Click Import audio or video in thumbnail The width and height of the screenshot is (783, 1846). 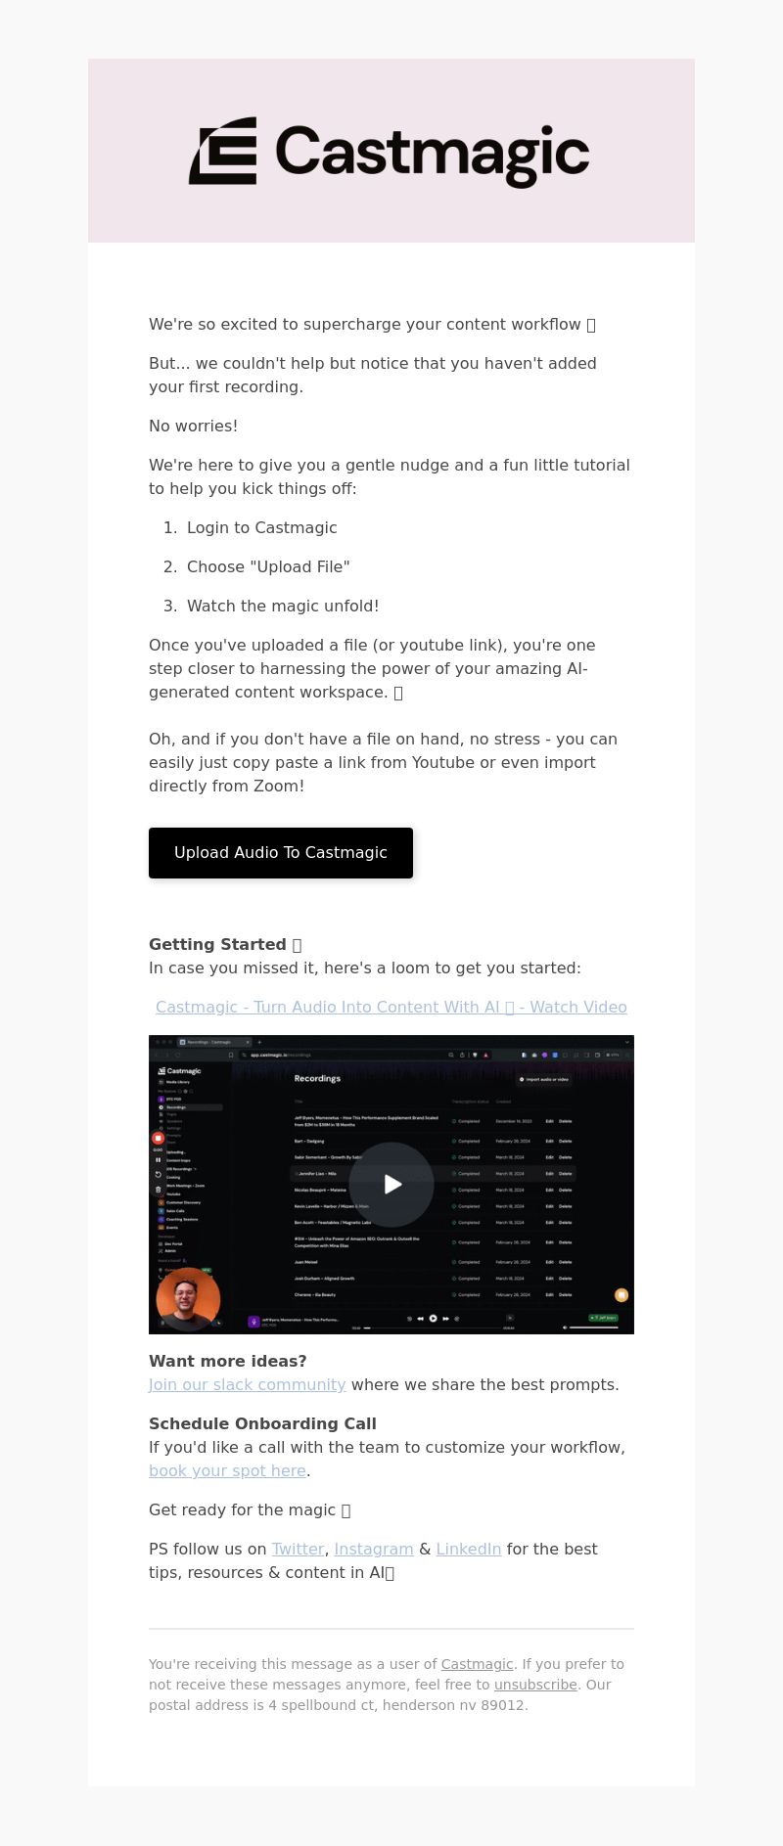click(x=544, y=1079)
